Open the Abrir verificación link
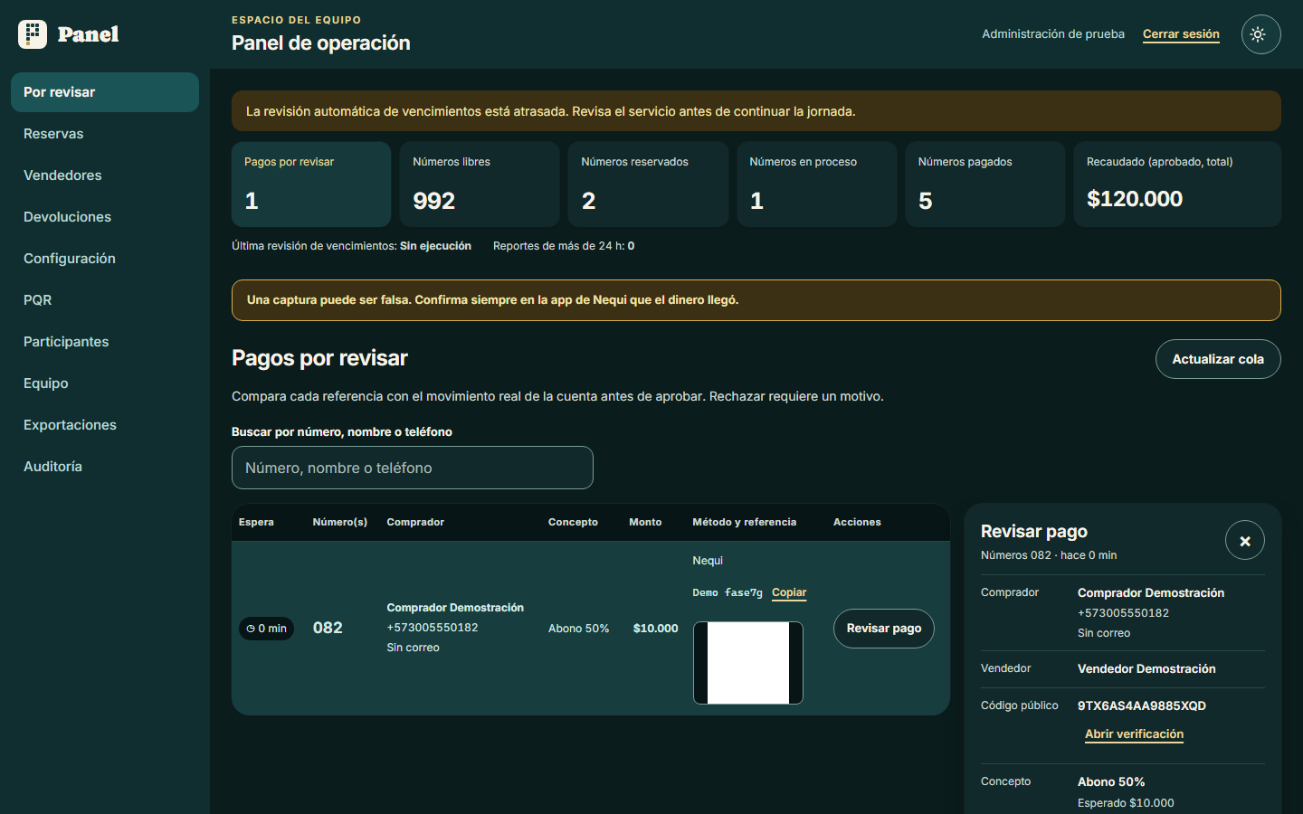The image size is (1303, 814). [x=1134, y=734]
